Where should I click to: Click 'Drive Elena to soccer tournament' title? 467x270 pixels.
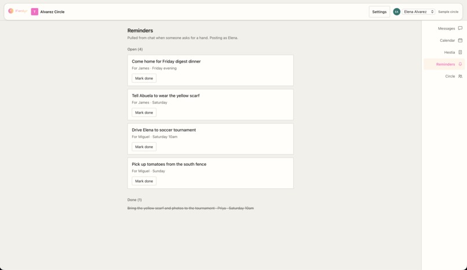(x=164, y=130)
